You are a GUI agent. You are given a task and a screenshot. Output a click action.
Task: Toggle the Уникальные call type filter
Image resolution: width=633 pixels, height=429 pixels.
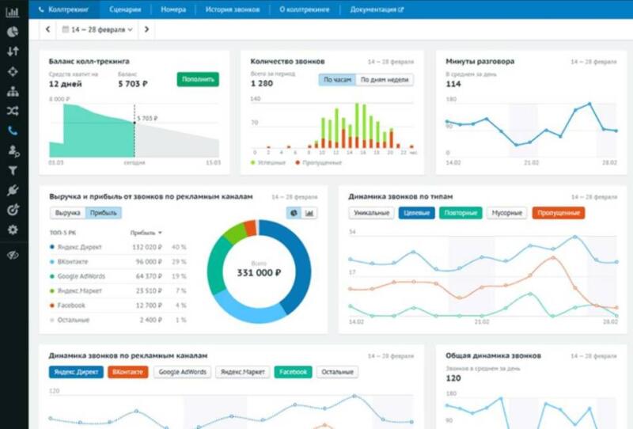371,213
